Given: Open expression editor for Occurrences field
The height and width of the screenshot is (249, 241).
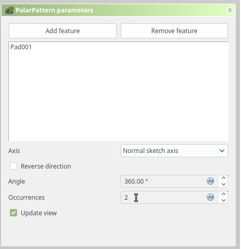Looking at the screenshot, I should [210, 197].
